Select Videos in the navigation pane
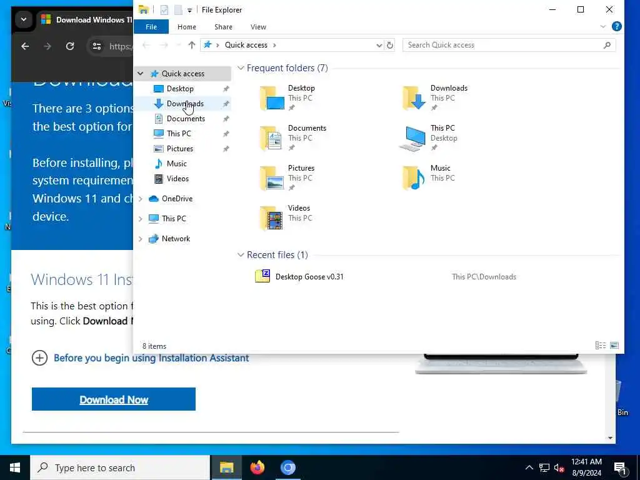The height and width of the screenshot is (480, 640). pos(177,179)
